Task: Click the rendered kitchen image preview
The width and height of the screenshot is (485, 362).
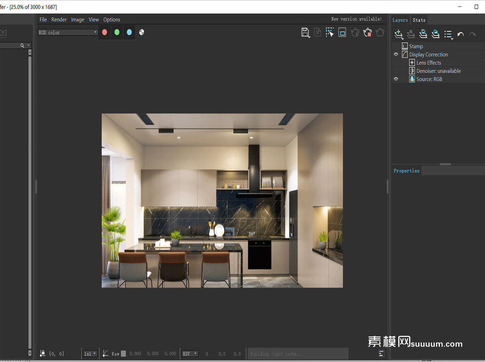Action: pyautogui.click(x=222, y=201)
